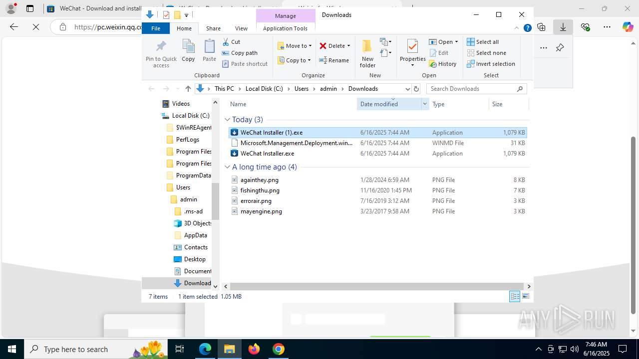The image size is (639, 359).
Task: Open Move to dropdown
Action: (295, 46)
